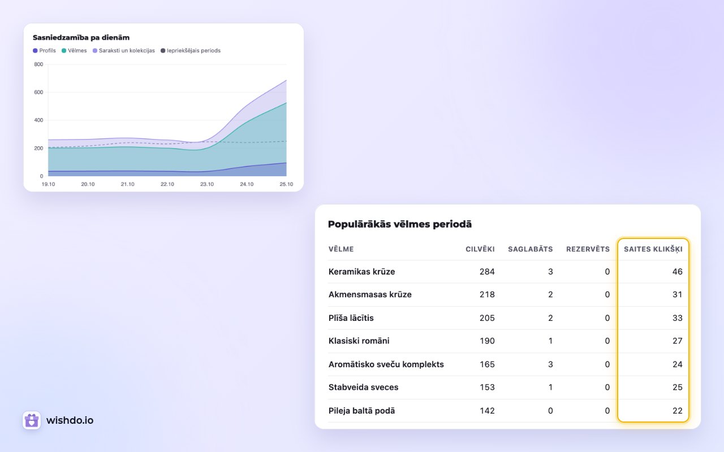Sort table by Vēlme column header
724x452 pixels.
click(x=341, y=249)
